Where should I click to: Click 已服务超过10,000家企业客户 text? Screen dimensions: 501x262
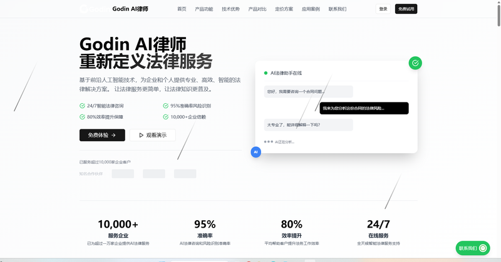pos(105,162)
